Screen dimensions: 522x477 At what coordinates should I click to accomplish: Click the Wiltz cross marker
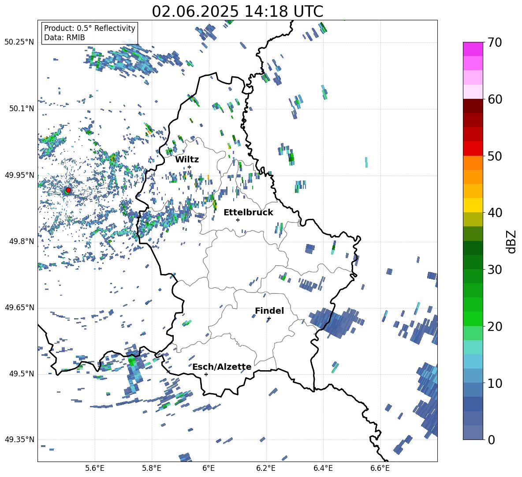click(190, 167)
